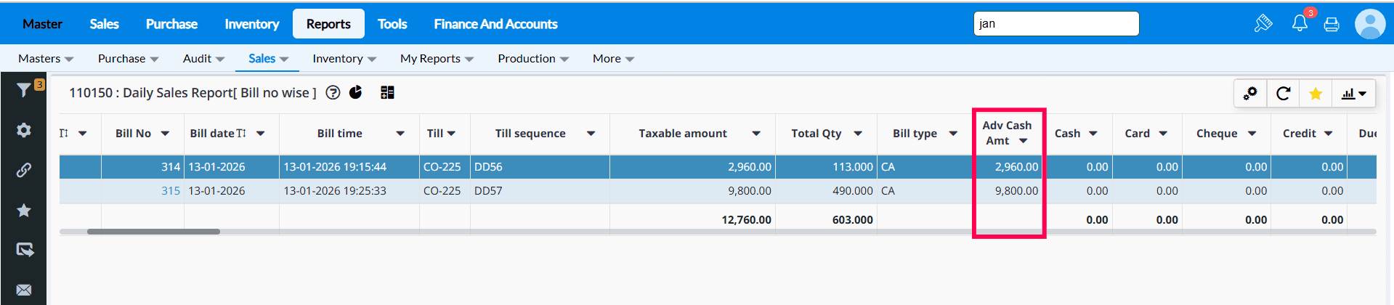Click the chain link icon in sidebar
The width and height of the screenshot is (1394, 305).
(24, 170)
